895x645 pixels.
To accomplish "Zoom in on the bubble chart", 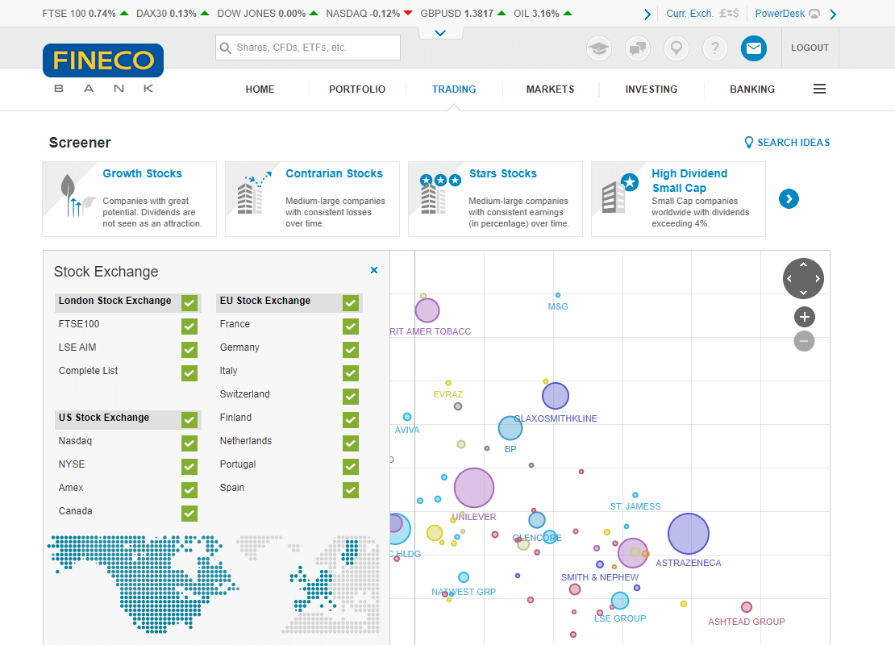I will pyautogui.click(x=804, y=317).
